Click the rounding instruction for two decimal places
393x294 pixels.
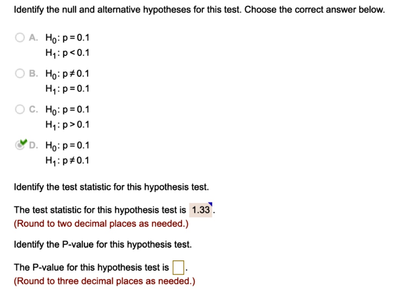point(101,223)
